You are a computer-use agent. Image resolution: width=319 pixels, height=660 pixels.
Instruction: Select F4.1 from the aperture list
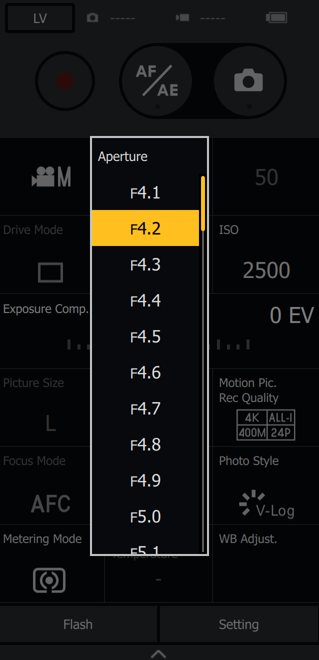click(145, 192)
